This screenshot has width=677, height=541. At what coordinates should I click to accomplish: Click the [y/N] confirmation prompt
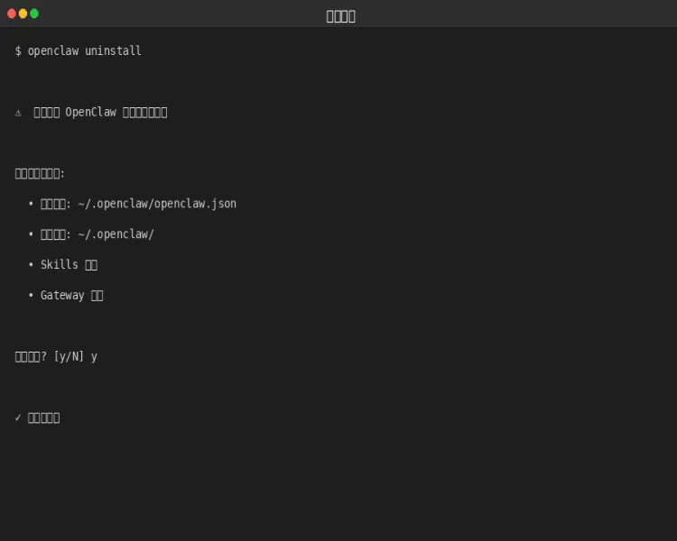point(69,357)
